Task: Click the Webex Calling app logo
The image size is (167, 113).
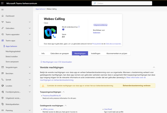Action: point(50,32)
